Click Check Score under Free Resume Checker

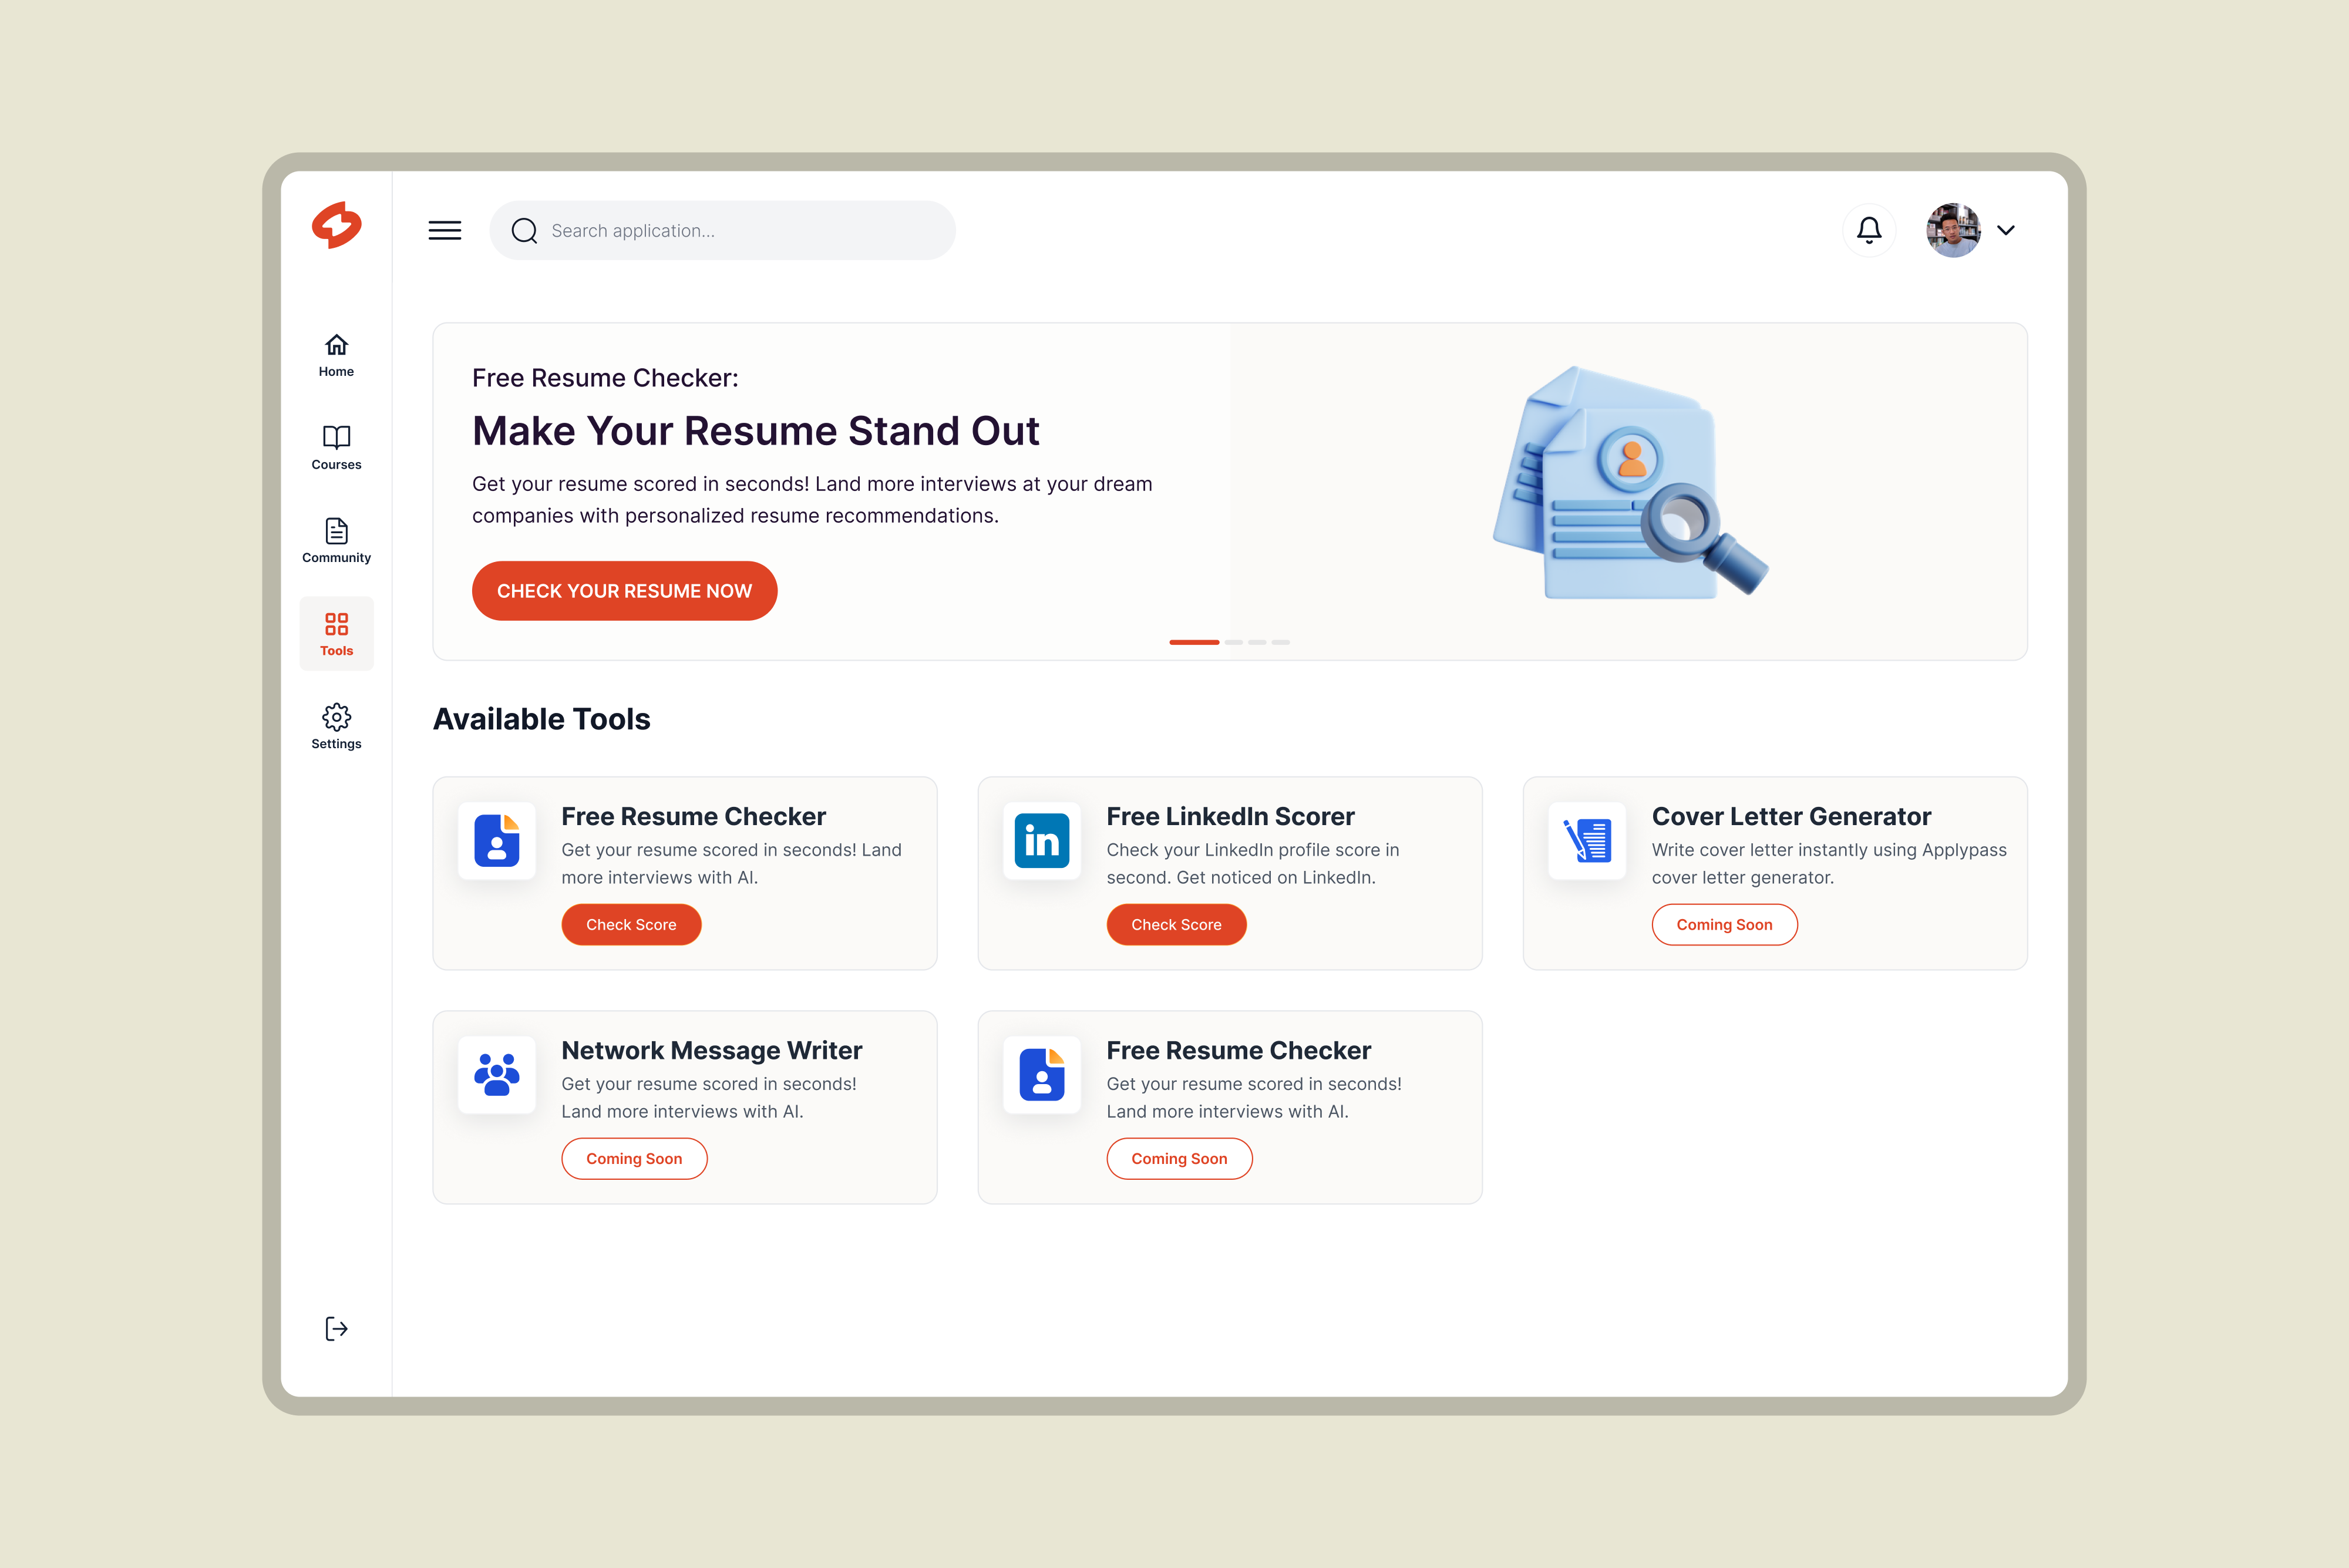pyautogui.click(x=631, y=925)
